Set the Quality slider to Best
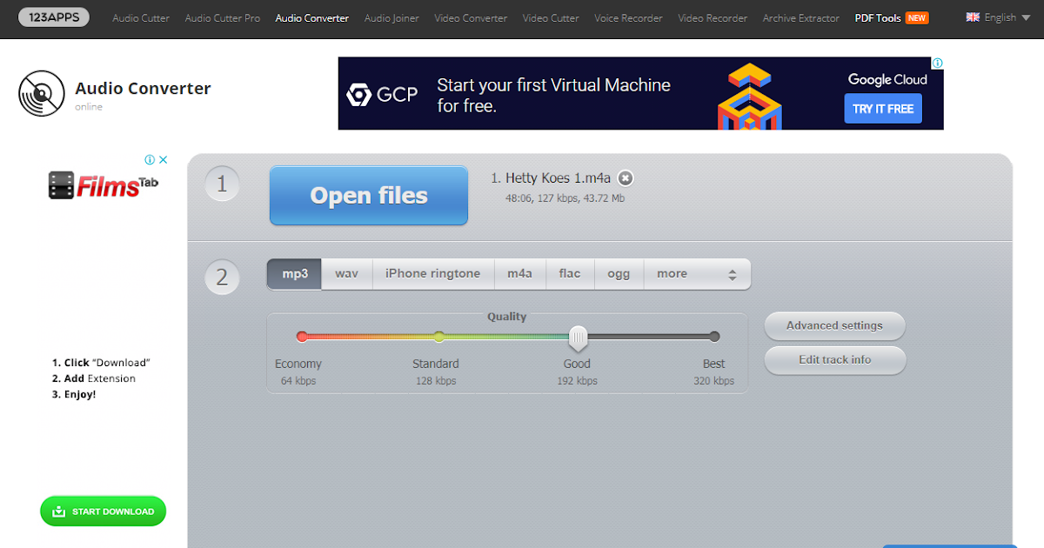 (x=713, y=336)
